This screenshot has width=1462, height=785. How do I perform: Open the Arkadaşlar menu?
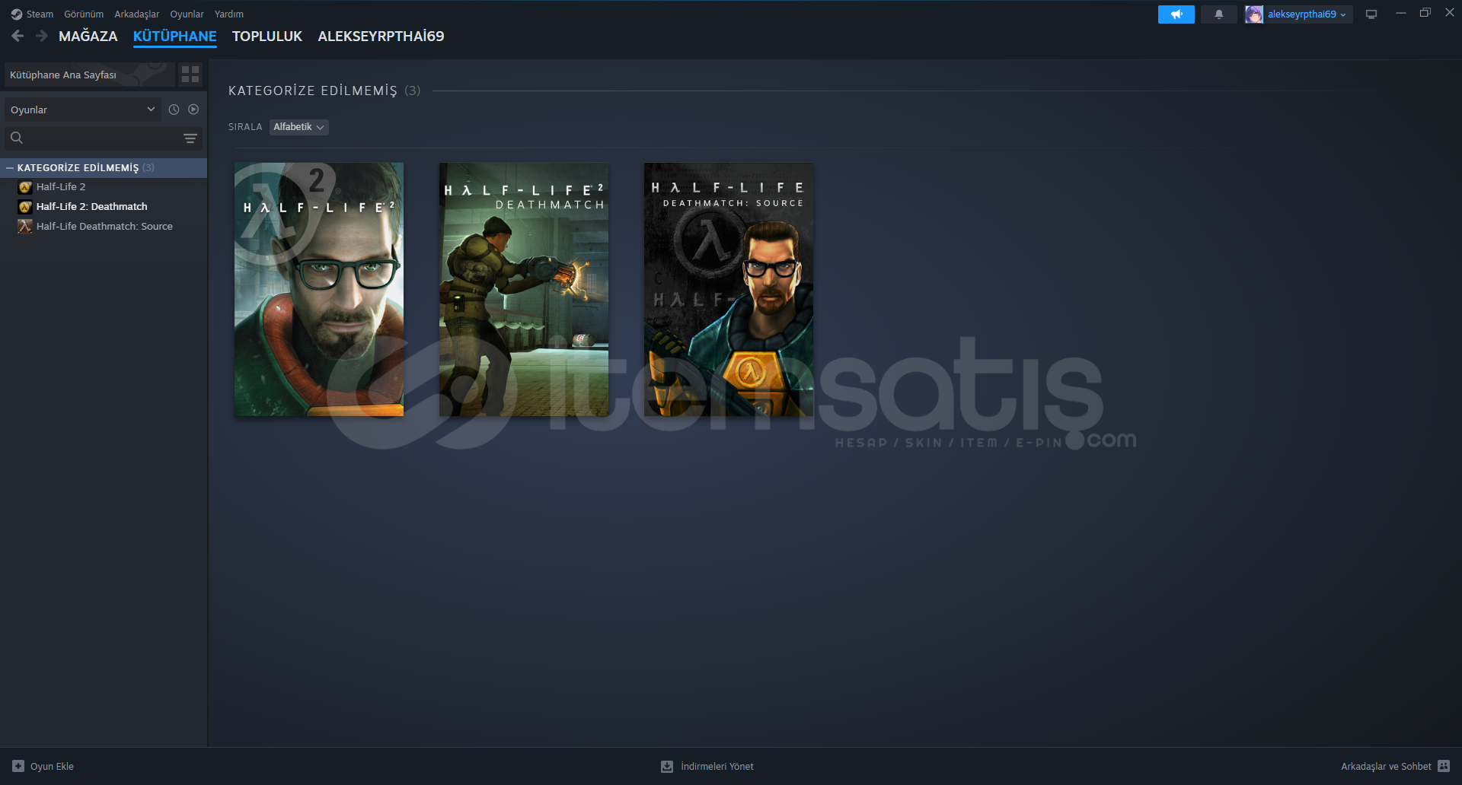pyautogui.click(x=137, y=14)
